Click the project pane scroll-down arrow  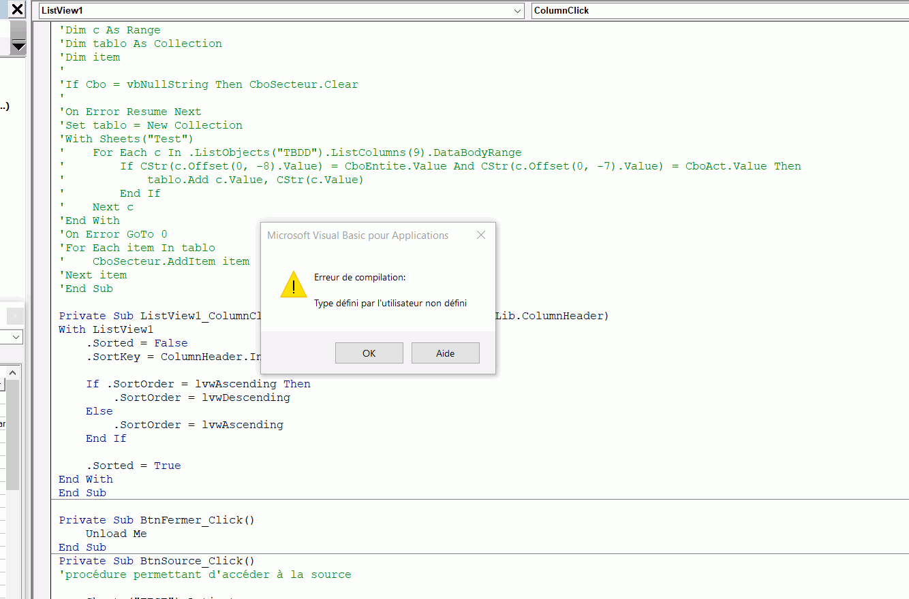[x=18, y=46]
